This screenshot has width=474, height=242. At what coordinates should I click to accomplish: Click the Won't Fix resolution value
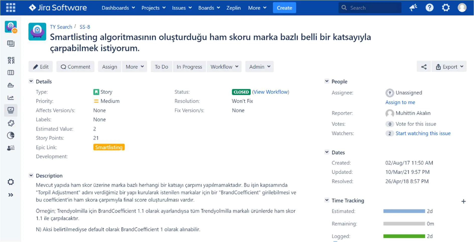pos(242,101)
